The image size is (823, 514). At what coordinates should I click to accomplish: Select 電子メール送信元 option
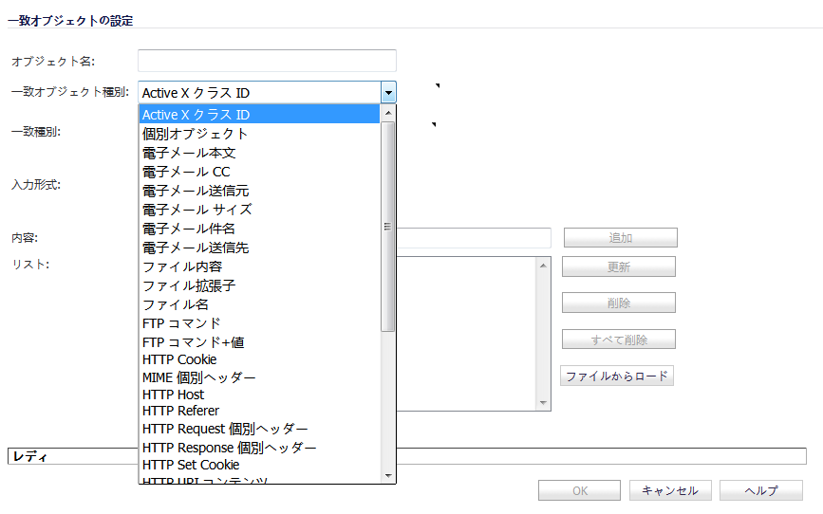point(259,191)
